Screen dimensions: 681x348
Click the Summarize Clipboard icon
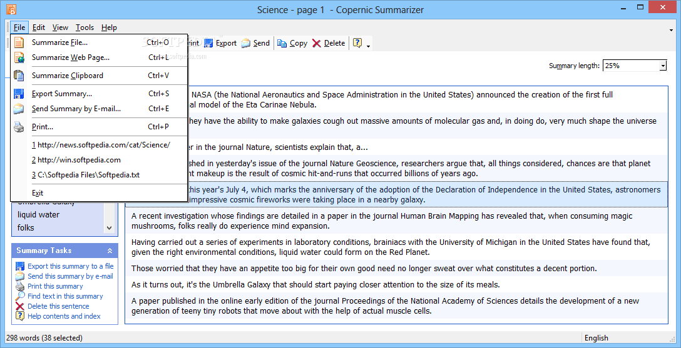click(19, 76)
